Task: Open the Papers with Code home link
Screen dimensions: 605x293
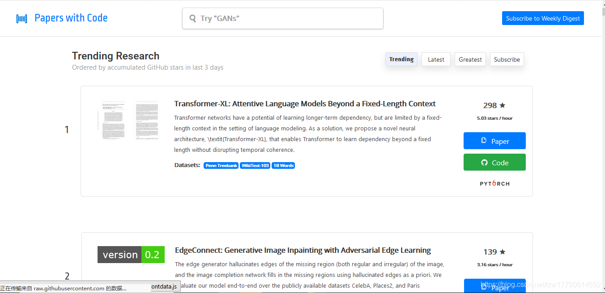Action: (71, 18)
